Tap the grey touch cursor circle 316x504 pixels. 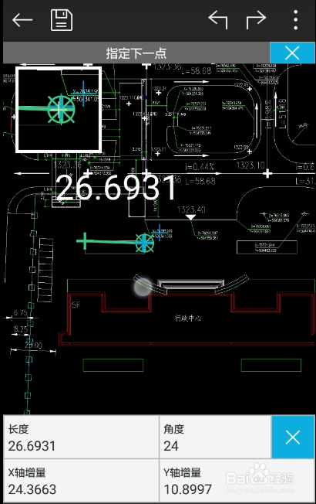tap(143, 287)
